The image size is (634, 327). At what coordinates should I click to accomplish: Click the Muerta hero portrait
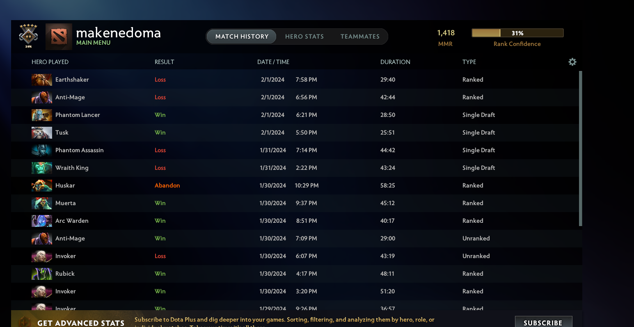click(x=41, y=203)
